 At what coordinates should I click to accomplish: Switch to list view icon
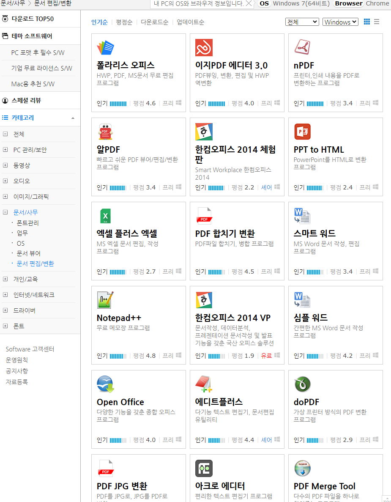(377, 22)
